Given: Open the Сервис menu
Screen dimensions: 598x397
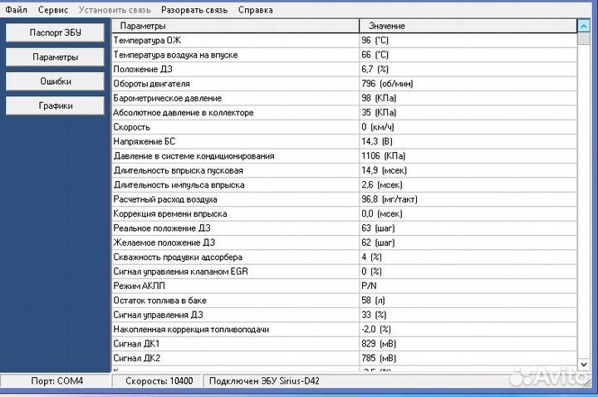Looking at the screenshot, I should click(x=53, y=10).
